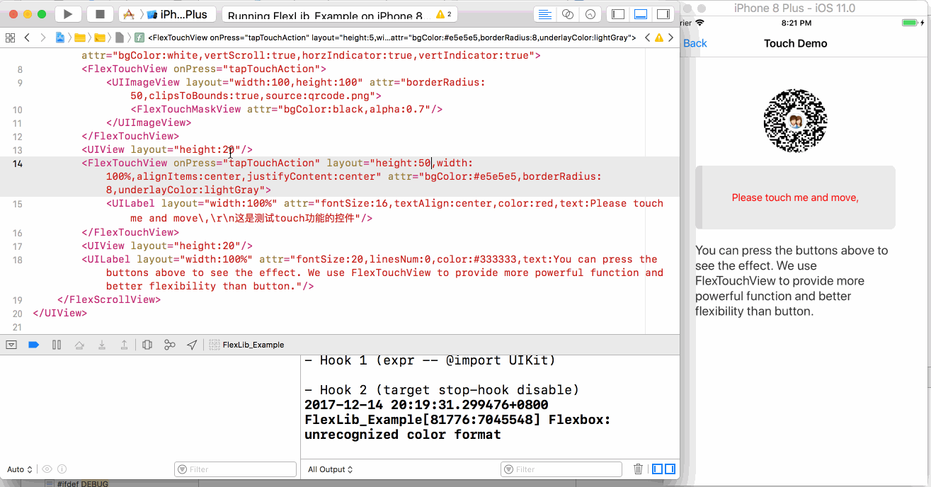Click line 10 FlexTouchMaskView code
Viewport: 931px width, 487px height.
coord(287,109)
